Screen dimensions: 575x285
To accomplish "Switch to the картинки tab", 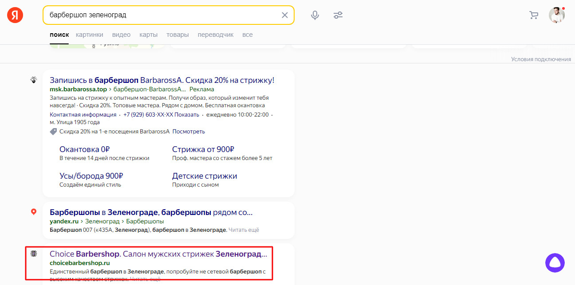I will pos(89,35).
